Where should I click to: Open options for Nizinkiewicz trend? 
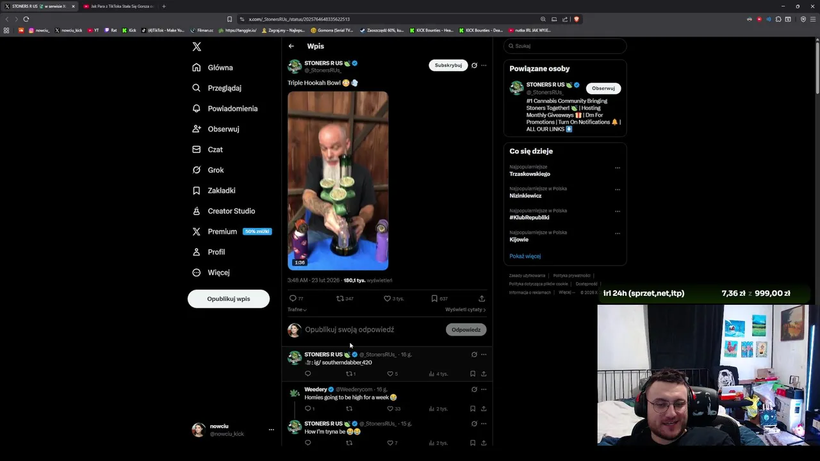[618, 190]
